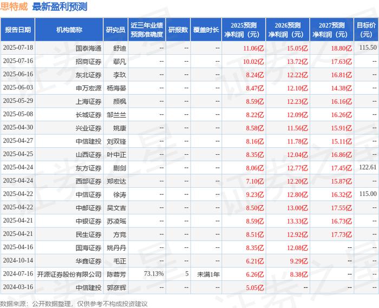
Task: Click the 数据来源 disclaimer footer text
Action: tap(74, 304)
